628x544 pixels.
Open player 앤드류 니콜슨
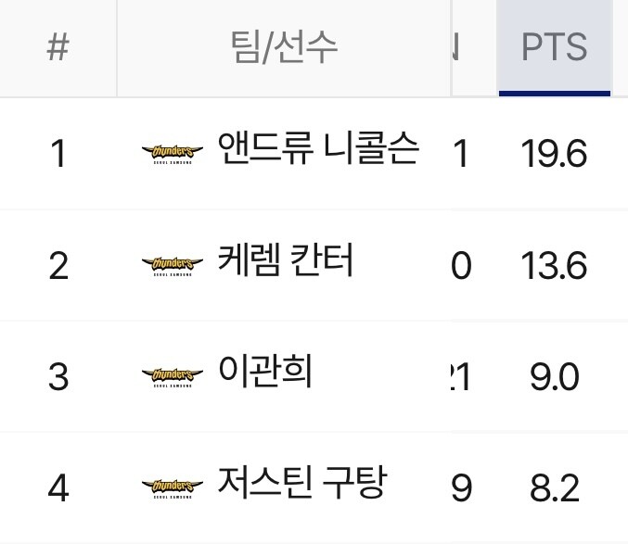(317, 148)
